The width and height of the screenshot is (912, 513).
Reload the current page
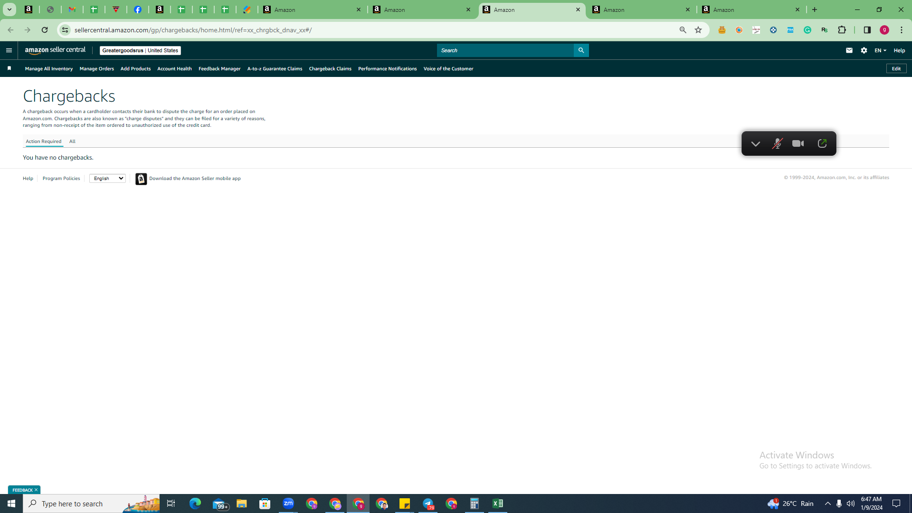coord(45,30)
